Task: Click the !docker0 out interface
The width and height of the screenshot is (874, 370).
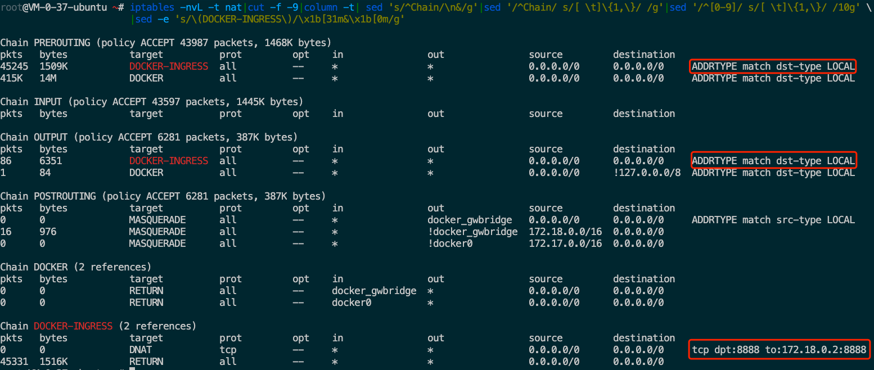Action: pyautogui.click(x=450, y=243)
